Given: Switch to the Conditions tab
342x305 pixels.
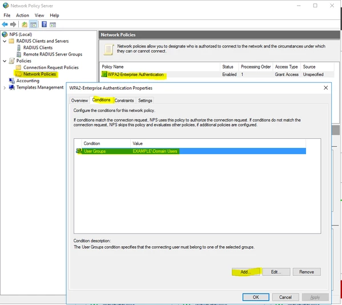Looking at the screenshot, I should coord(101,100).
